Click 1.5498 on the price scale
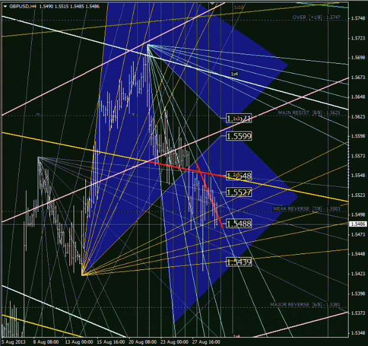 (358, 215)
